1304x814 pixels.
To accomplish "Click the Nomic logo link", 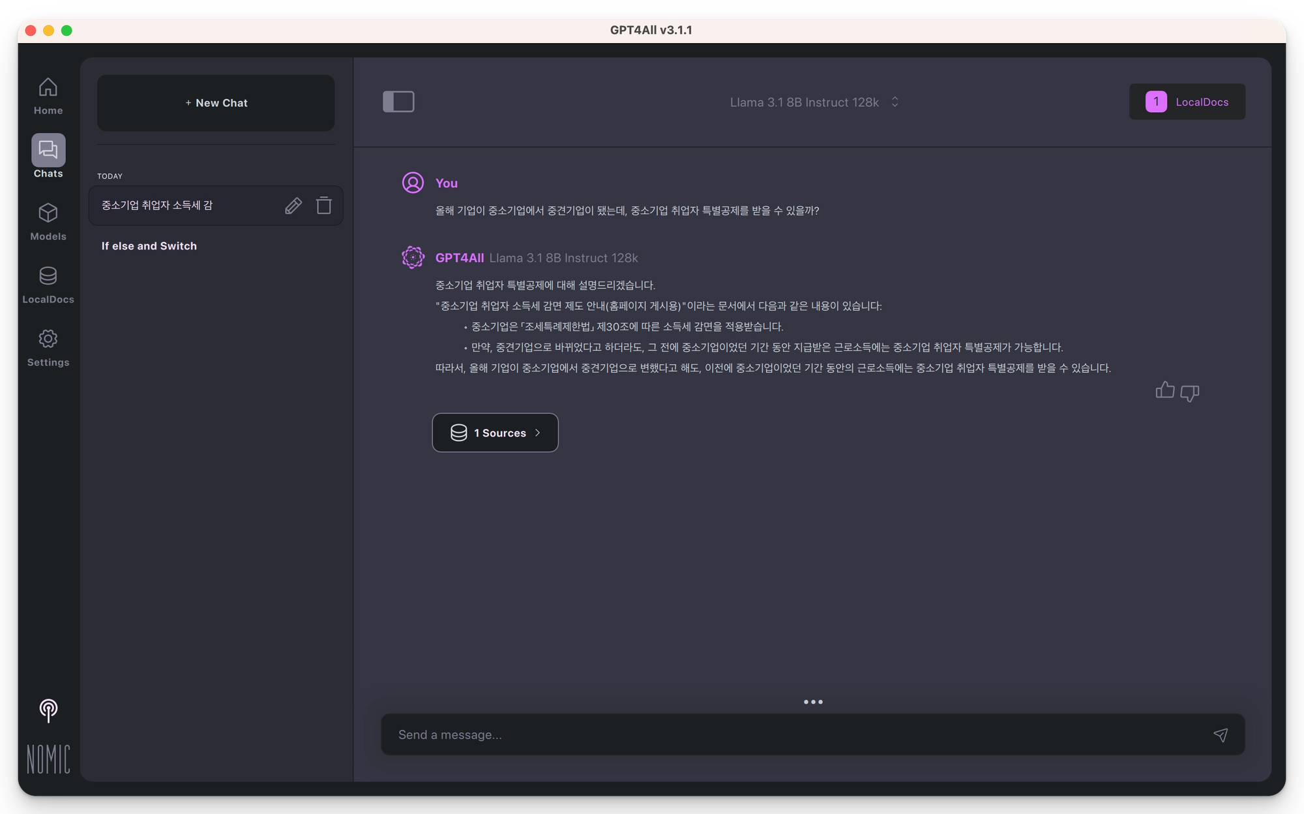I will (48, 759).
